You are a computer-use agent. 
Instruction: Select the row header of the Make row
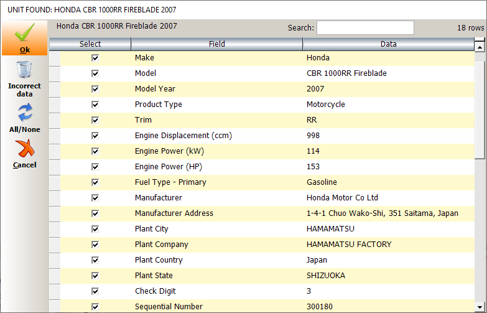(x=55, y=58)
